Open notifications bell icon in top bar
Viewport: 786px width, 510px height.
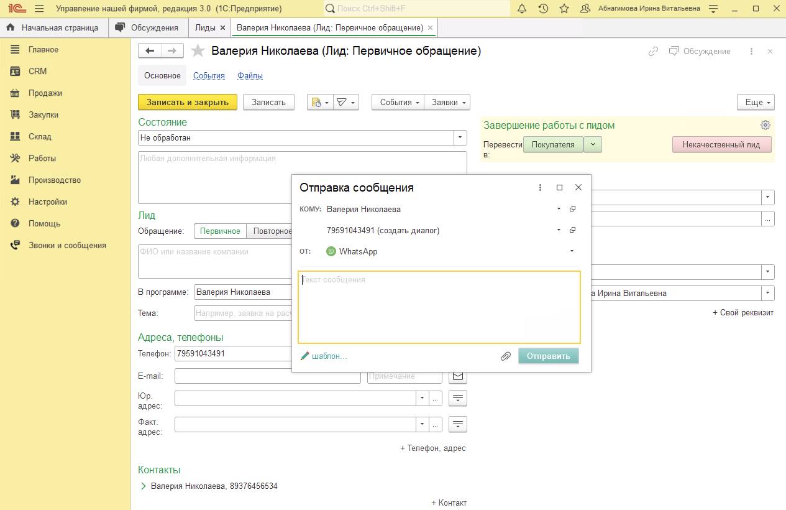(522, 9)
